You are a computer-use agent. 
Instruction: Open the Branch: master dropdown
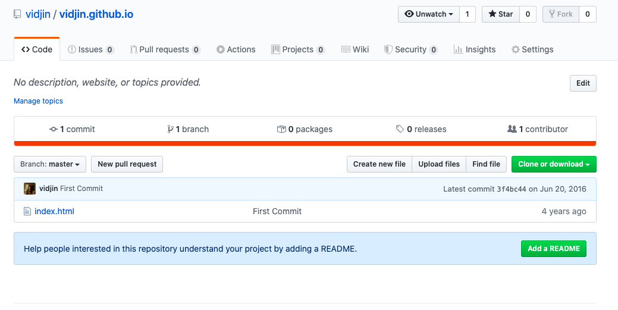(50, 164)
